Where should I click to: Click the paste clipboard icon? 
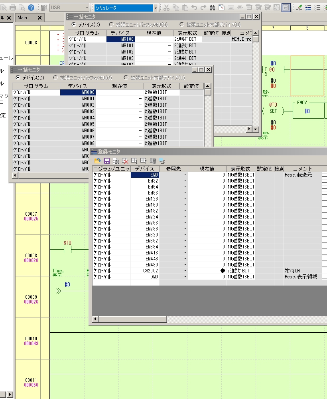(185, 8)
